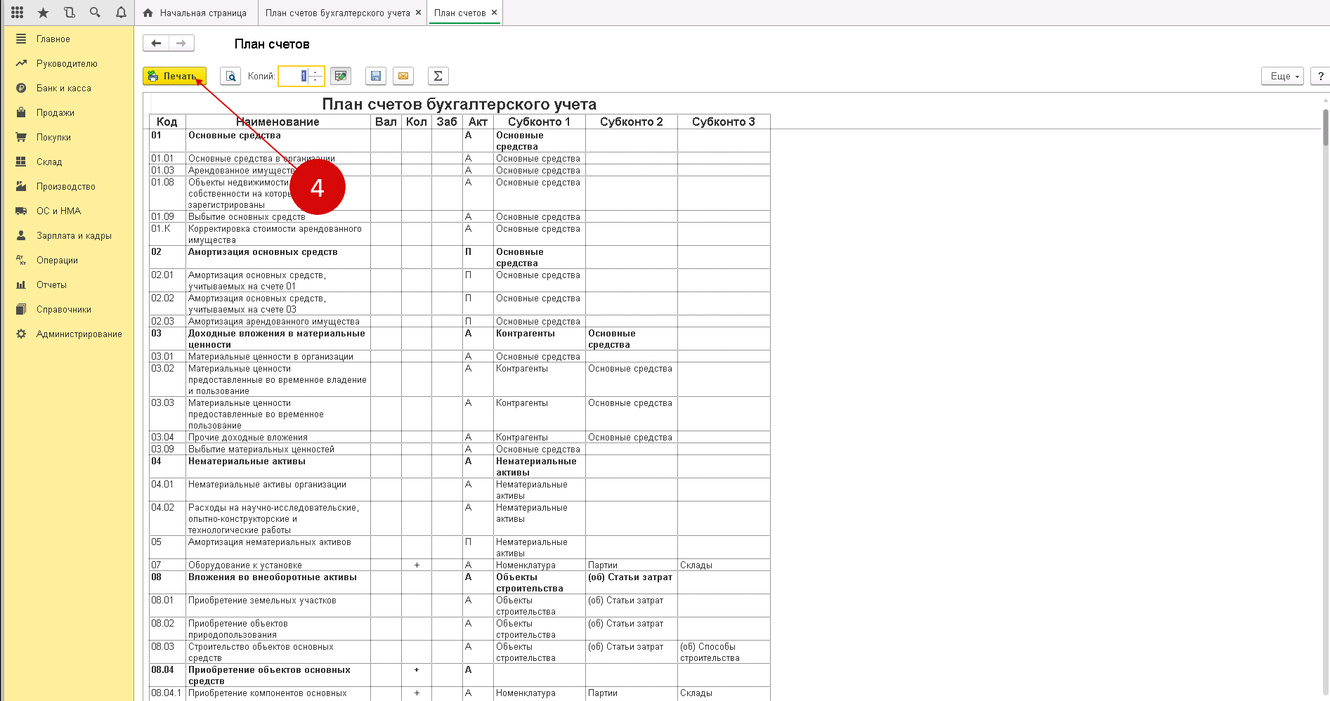Select the Вложения во внеоборотные активы cell

pyautogui.click(x=278, y=582)
